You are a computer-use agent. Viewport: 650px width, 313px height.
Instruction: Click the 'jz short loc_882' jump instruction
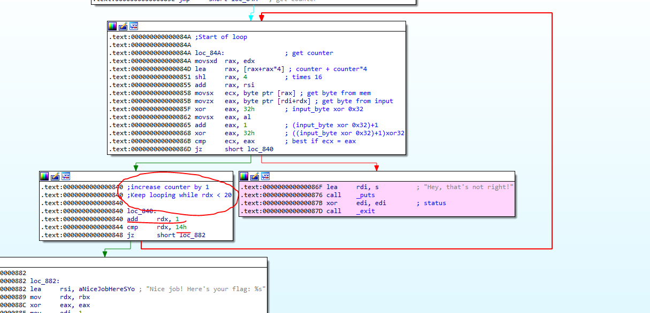pos(166,235)
